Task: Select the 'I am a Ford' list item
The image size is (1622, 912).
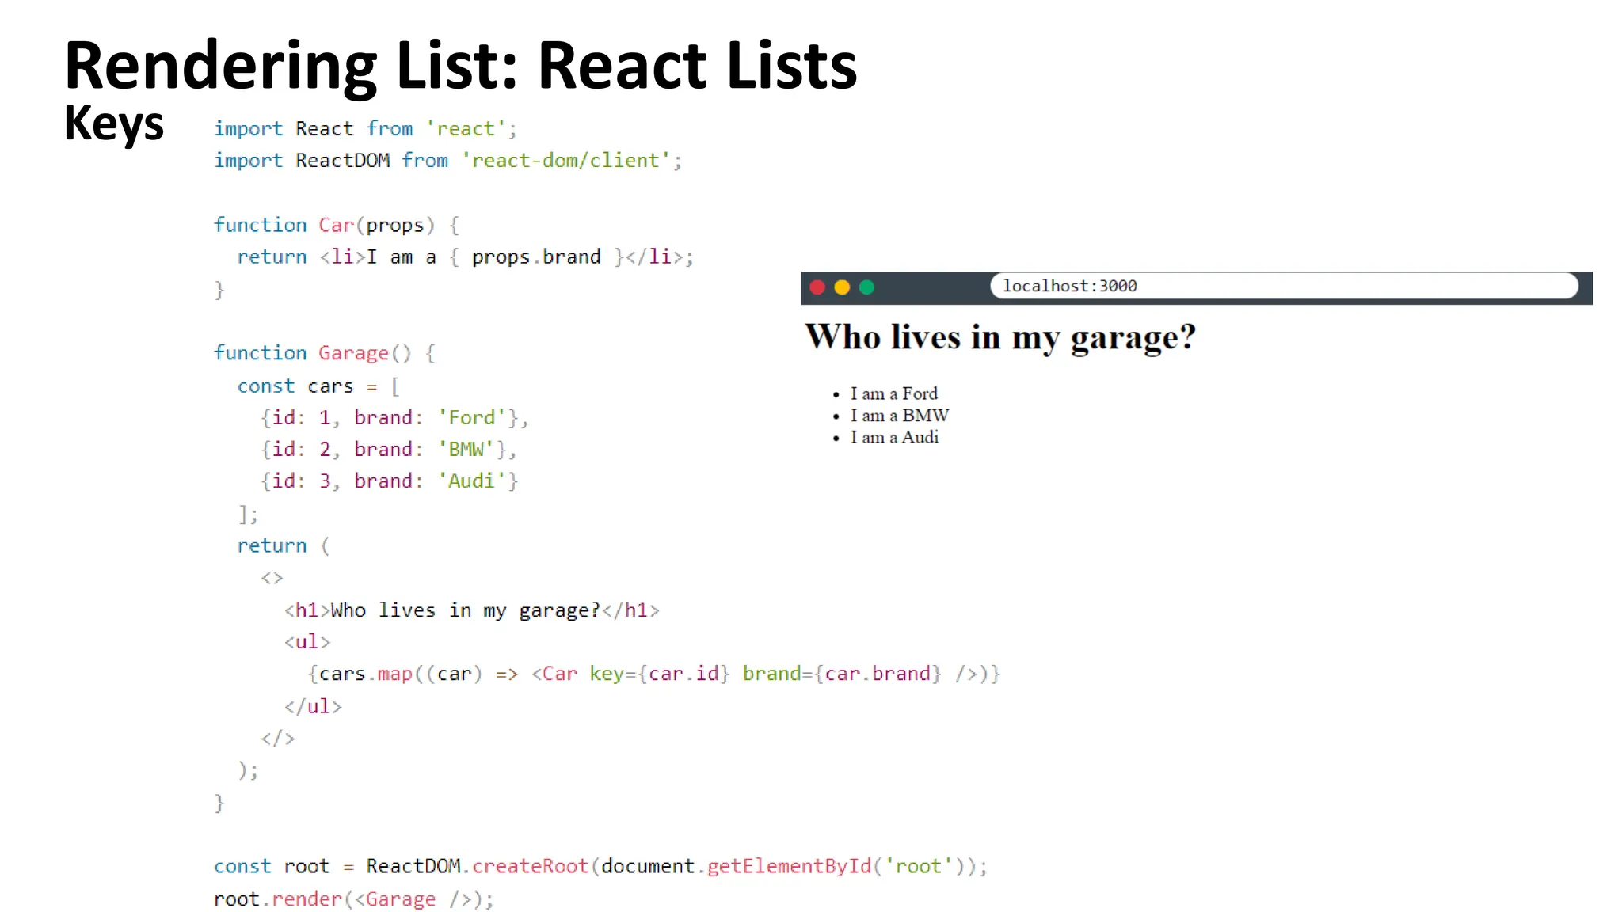Action: coord(893,393)
